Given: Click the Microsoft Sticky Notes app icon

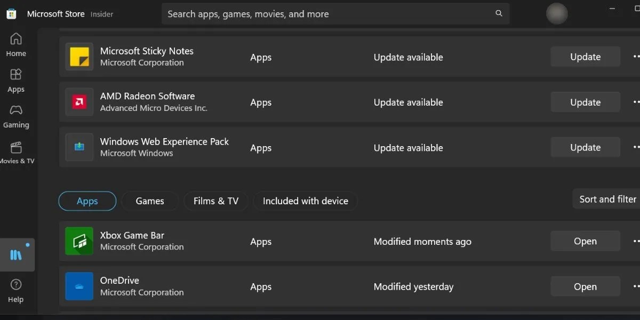Looking at the screenshot, I should click(x=79, y=57).
